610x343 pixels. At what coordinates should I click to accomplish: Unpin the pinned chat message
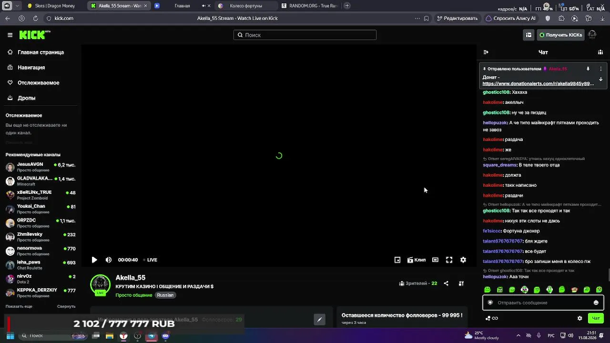[x=588, y=69]
